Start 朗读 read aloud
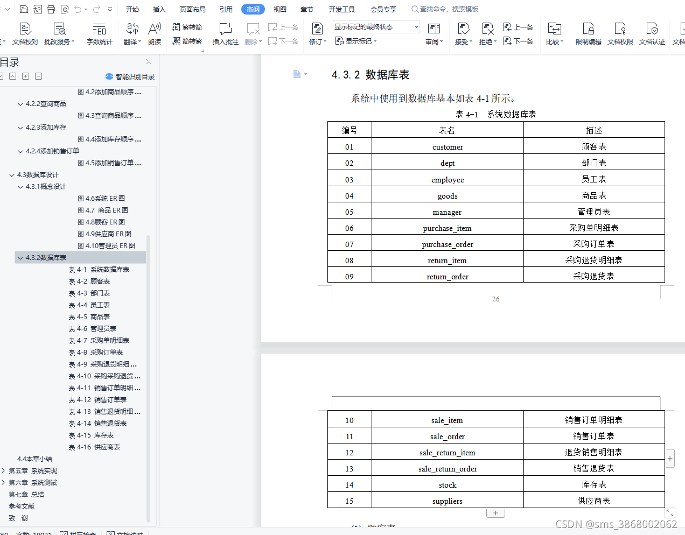Screen dimensions: 685x535 (155, 32)
